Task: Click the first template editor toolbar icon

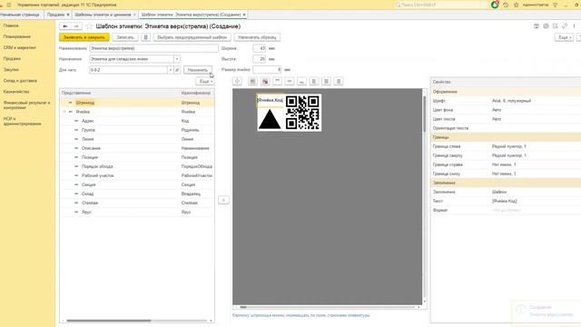Action: [x=237, y=81]
